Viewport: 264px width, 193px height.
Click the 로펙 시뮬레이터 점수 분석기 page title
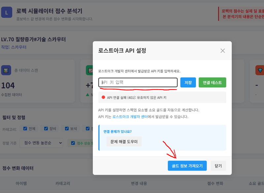(x=49, y=11)
